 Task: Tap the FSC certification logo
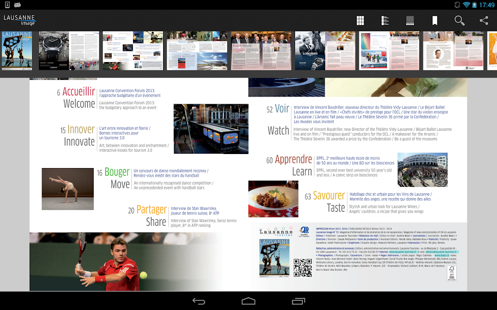coord(452,273)
